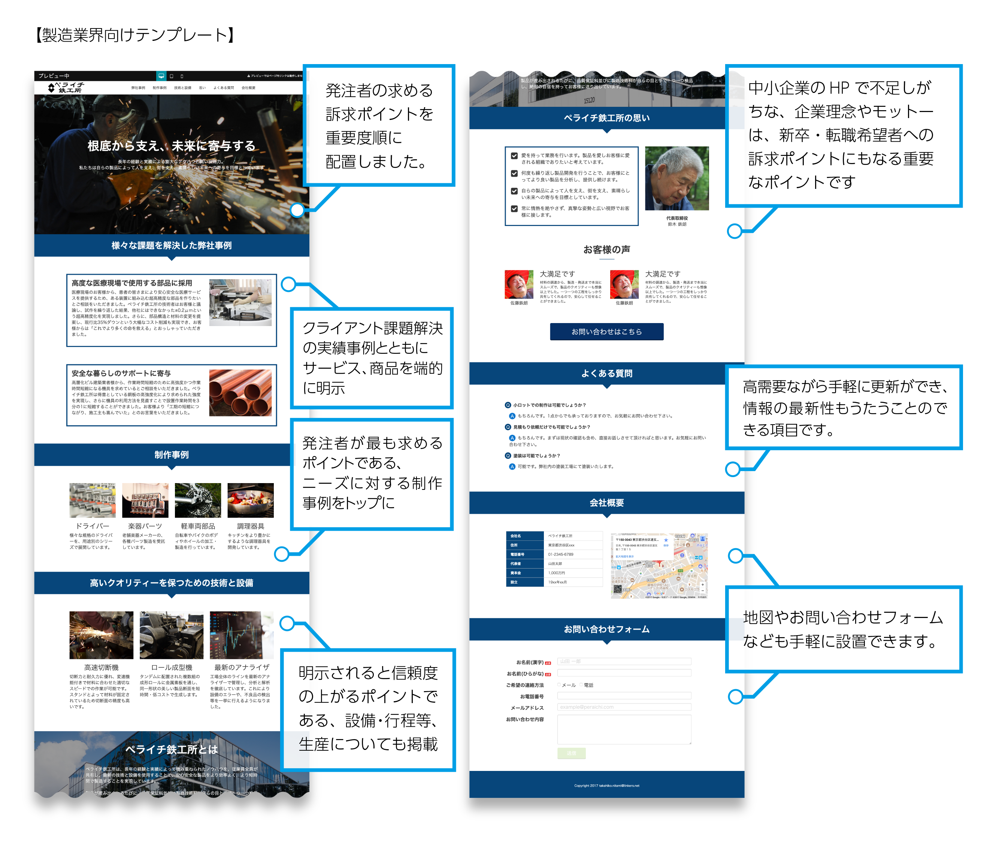Image resolution: width=981 pixels, height=868 pixels.
Task: Click the ドライバー product thumbnail
Action: click(93, 500)
